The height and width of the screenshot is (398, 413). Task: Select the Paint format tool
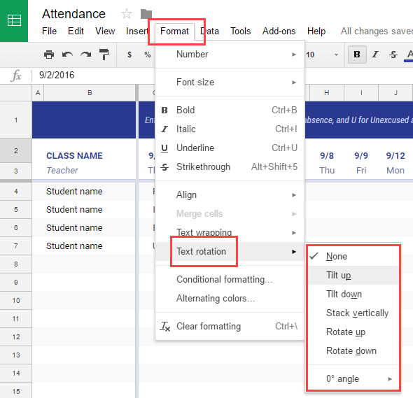click(x=104, y=55)
